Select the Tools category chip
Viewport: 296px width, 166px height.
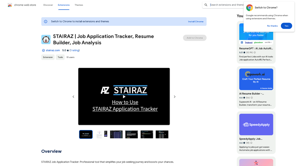point(60,57)
